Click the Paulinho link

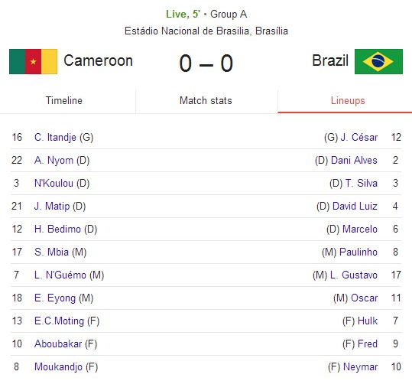(358, 252)
